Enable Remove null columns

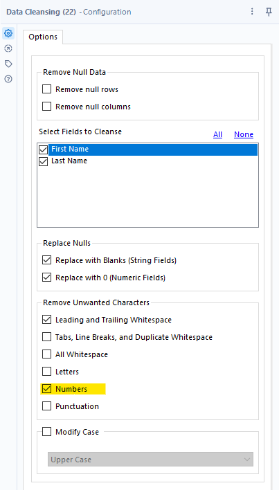click(x=46, y=107)
